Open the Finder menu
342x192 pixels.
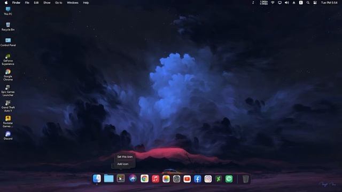16,3
